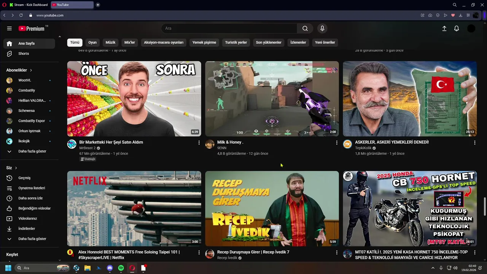Screen dimensions: 487x274
Task: Open more options for Milk & Honey video
Action: click(336, 142)
